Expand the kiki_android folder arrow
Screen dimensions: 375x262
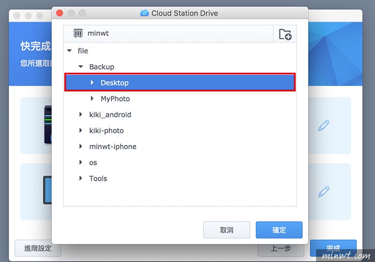pos(80,114)
